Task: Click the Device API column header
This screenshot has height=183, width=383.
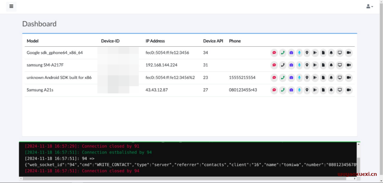Action: coord(213,41)
